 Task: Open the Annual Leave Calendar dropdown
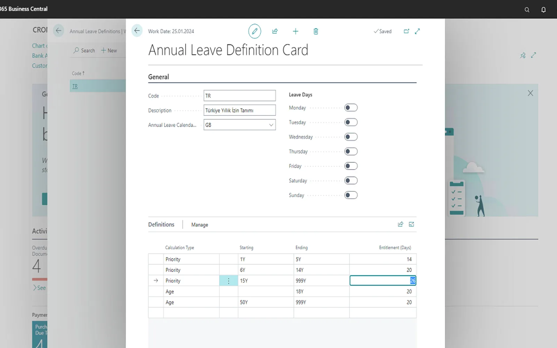point(271,125)
